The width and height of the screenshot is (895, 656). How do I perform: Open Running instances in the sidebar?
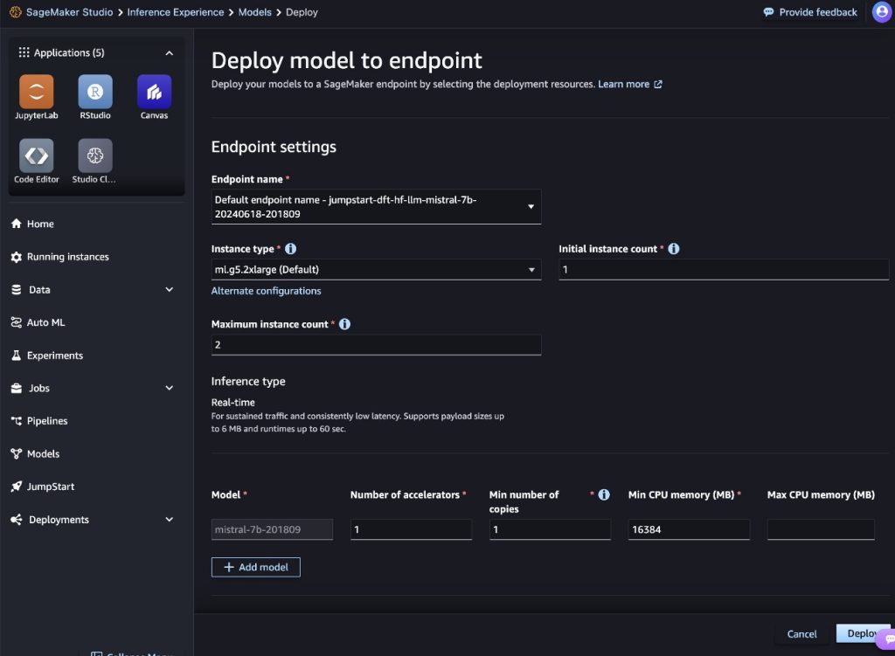tap(60, 257)
